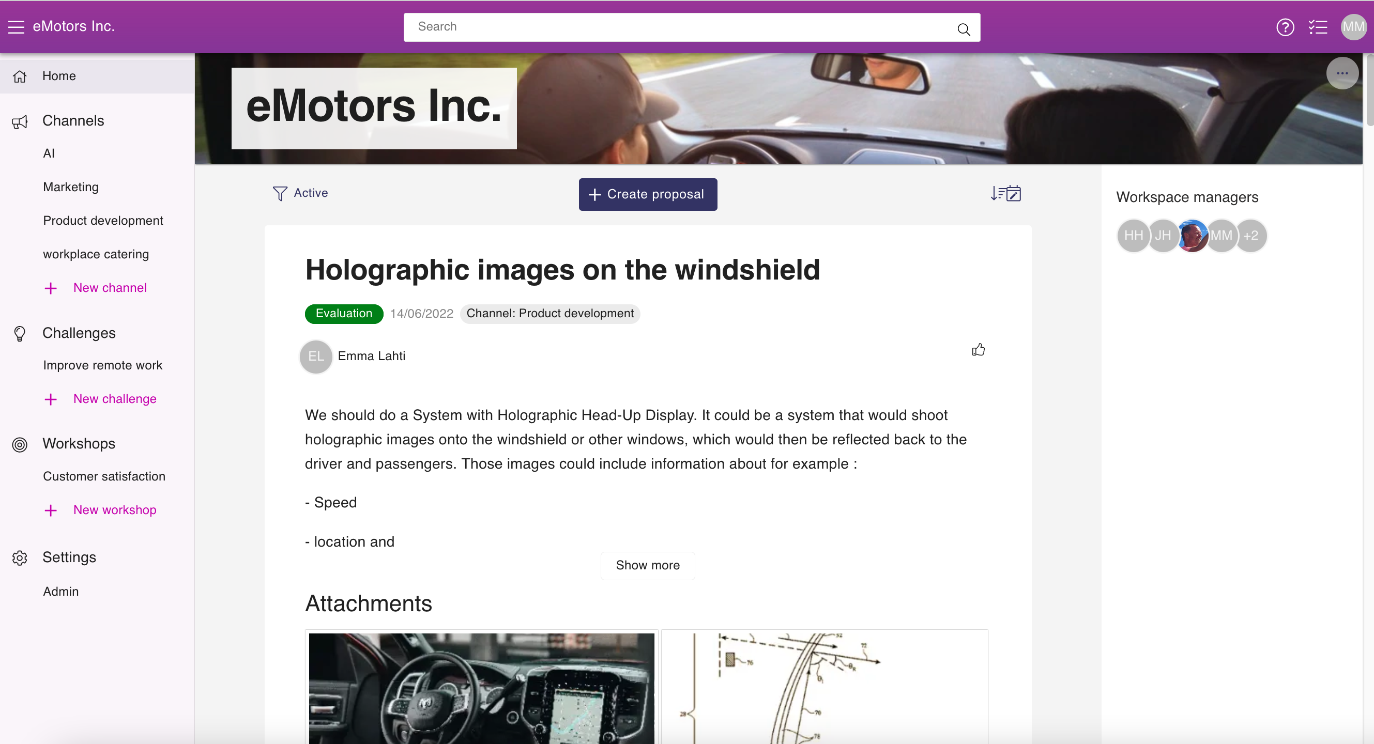Open the Marketing channel
This screenshot has width=1374, height=744.
71,187
